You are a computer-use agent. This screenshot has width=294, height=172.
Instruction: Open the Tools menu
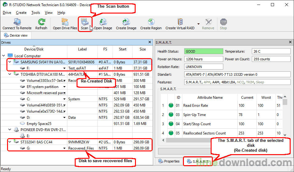click(x=36, y=13)
